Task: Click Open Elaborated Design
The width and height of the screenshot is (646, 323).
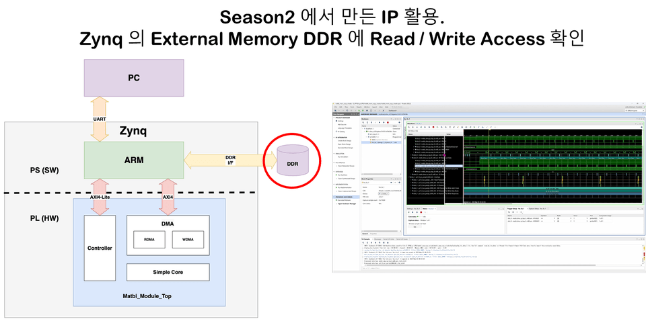Action: coord(346,166)
